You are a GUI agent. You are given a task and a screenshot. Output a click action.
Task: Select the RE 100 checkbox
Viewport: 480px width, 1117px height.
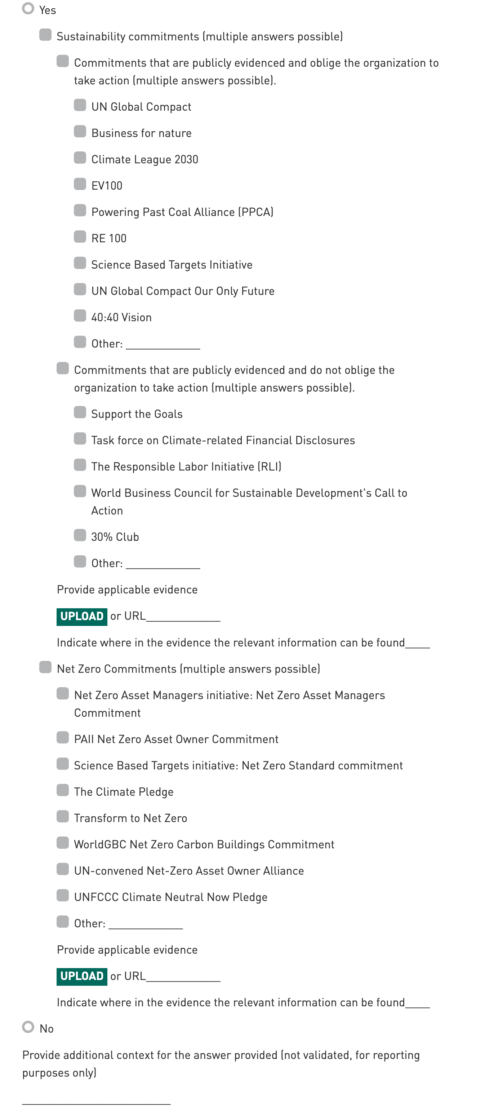pyautogui.click(x=80, y=237)
